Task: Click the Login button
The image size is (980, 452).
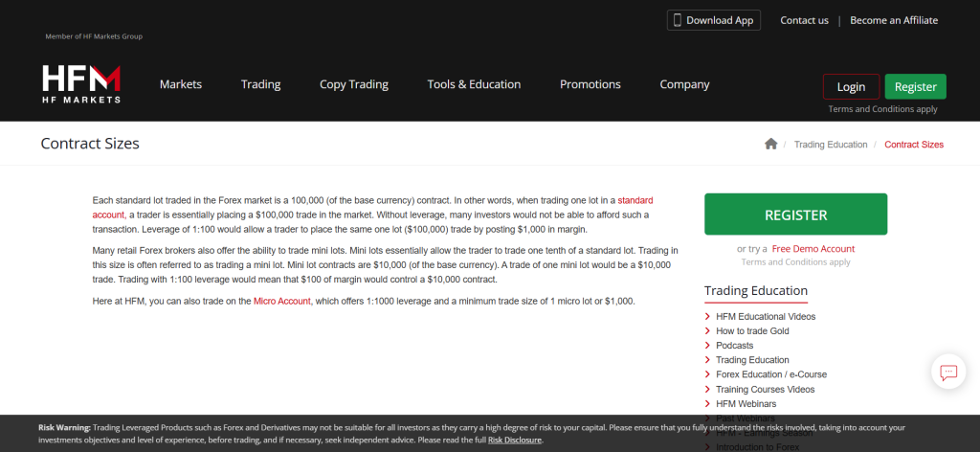Action: coord(851,86)
